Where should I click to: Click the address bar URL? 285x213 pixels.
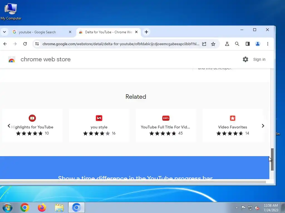121,44
